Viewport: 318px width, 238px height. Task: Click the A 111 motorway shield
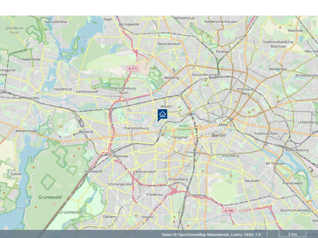click(133, 69)
